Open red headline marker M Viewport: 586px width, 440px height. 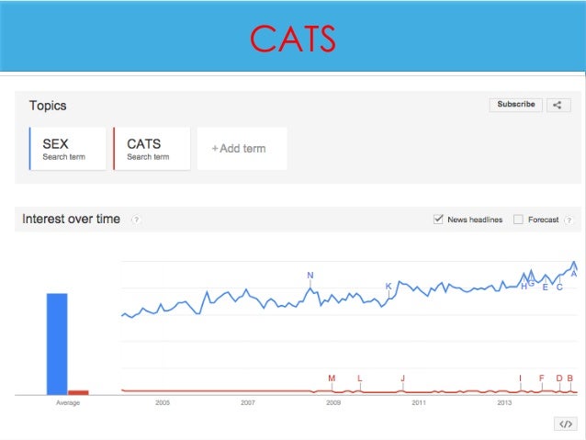(332, 378)
